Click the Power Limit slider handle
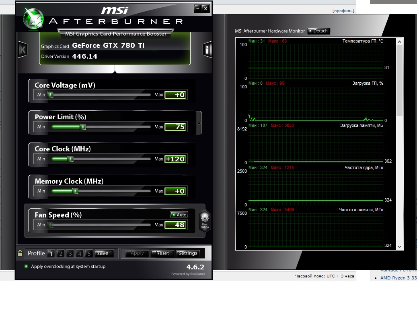The width and height of the screenshot is (417, 318). coord(83,126)
